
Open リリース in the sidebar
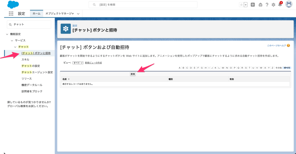coord(26,79)
